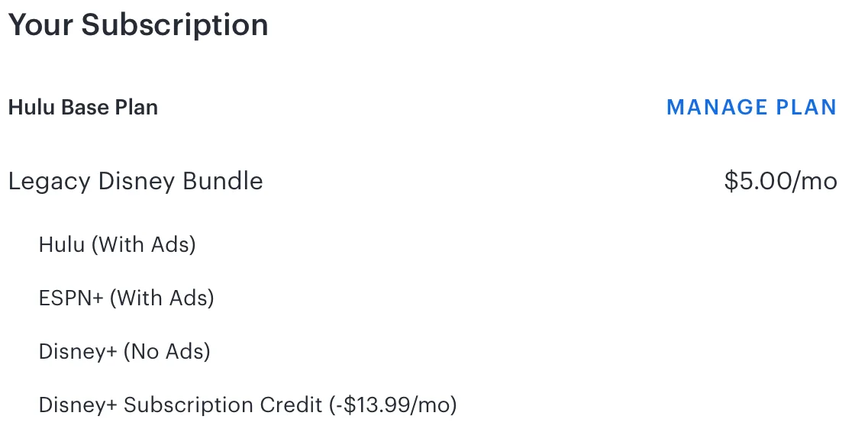Open the MANAGE PLAN link
Image resolution: width=855 pixels, height=432 pixels.
(751, 108)
